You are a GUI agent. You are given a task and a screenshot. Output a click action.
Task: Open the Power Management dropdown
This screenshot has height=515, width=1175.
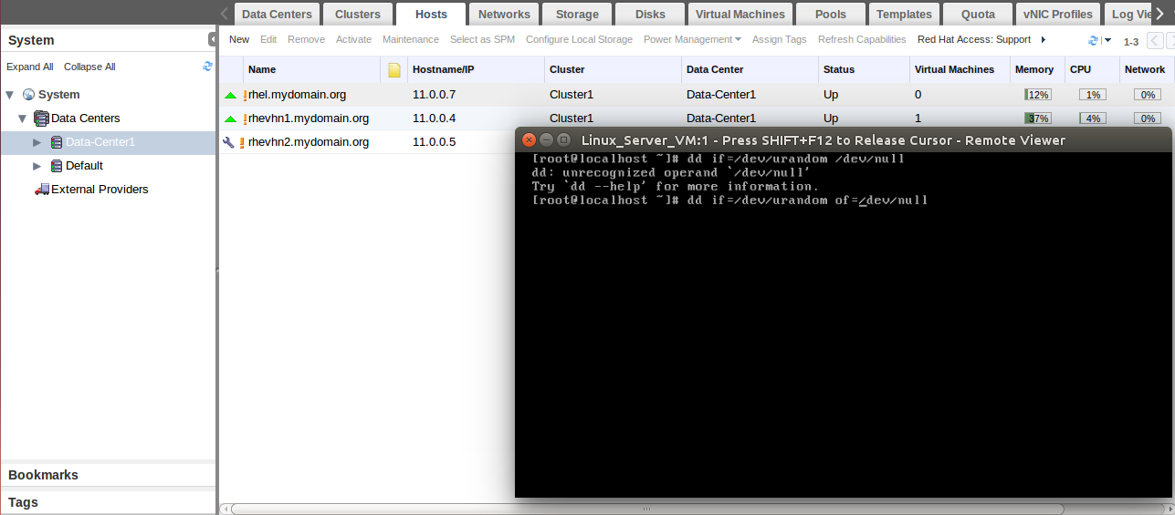pyautogui.click(x=692, y=39)
